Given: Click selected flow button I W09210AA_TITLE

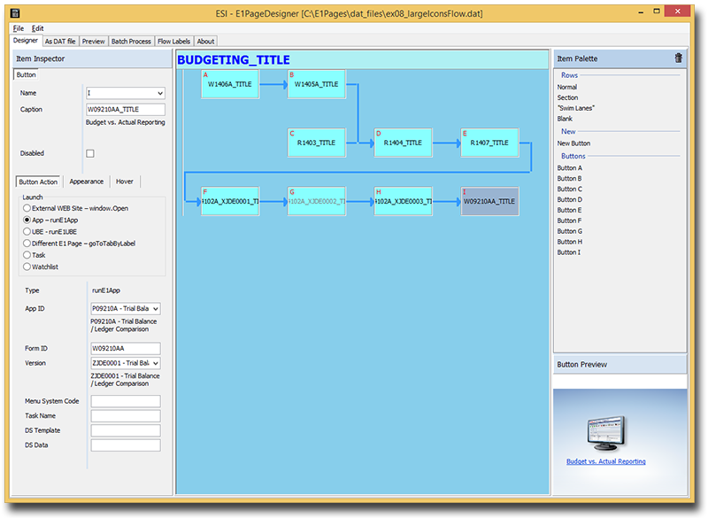Looking at the screenshot, I should coord(490,201).
